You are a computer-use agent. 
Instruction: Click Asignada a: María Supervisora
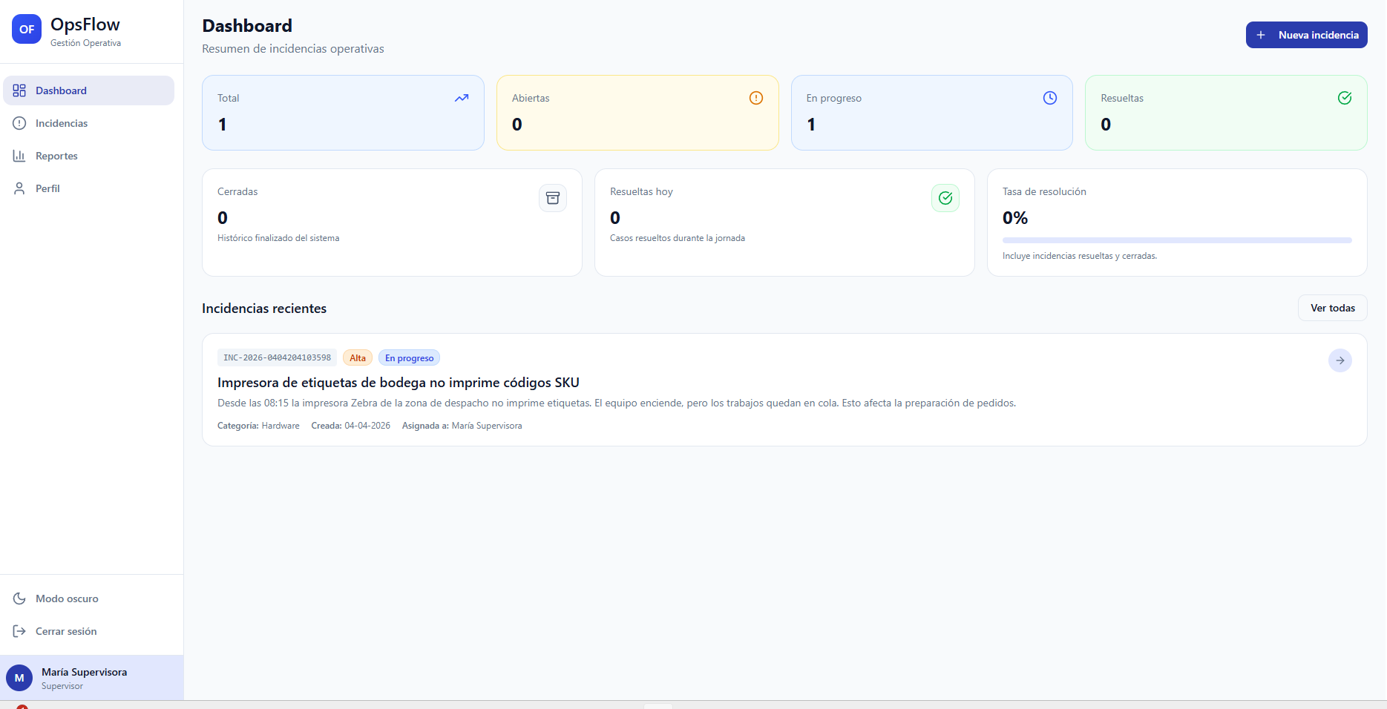click(462, 426)
